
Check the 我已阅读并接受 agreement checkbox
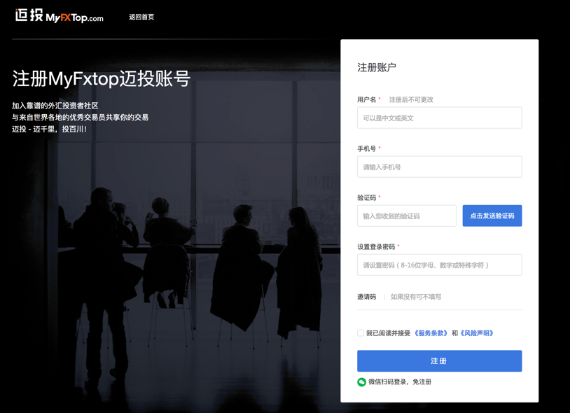coord(361,333)
